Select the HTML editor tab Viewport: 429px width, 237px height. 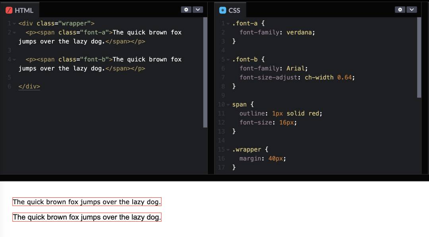(20, 10)
